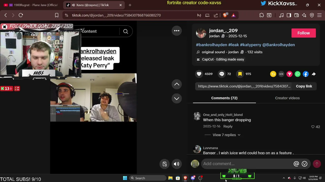Viewport: 325px width, 182px height.
Task: Open system volume tray icon
Action: coord(304,178)
